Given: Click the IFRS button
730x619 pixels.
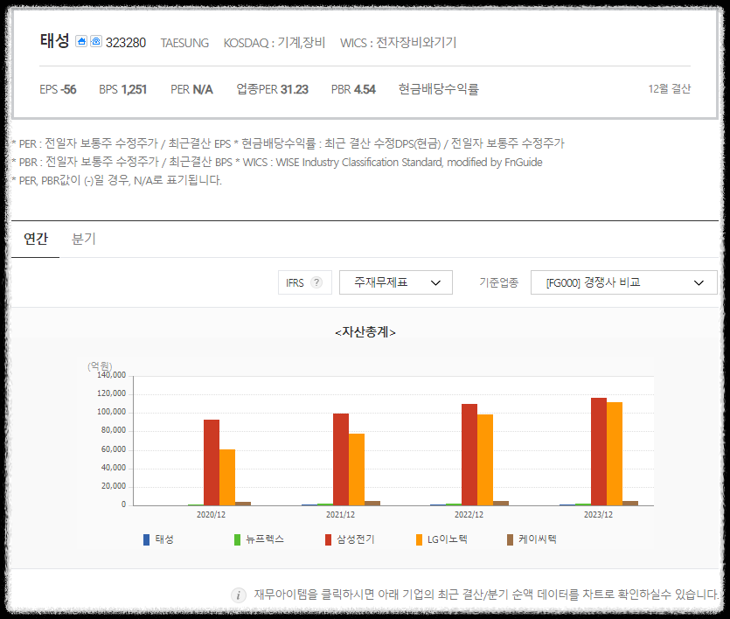Looking at the screenshot, I should (305, 282).
